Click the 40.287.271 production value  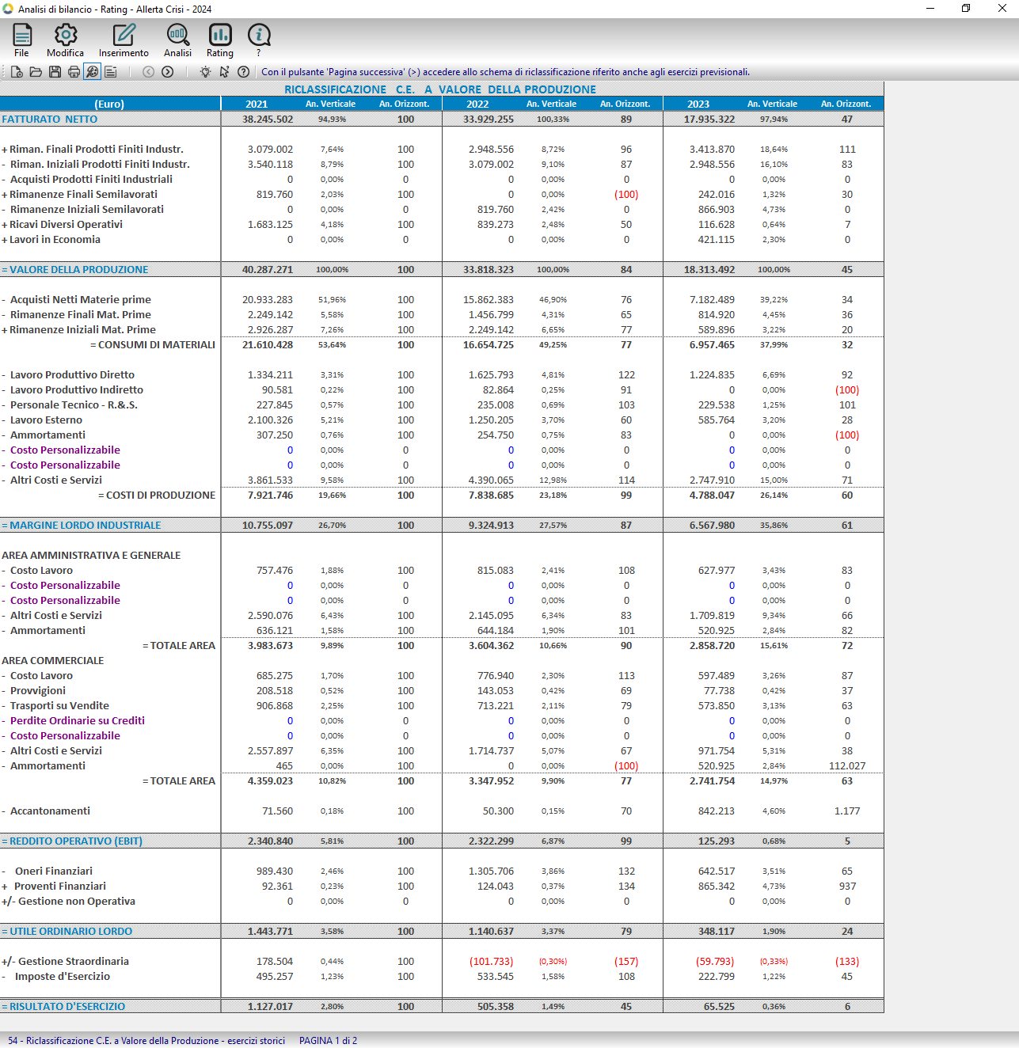pyautogui.click(x=268, y=270)
